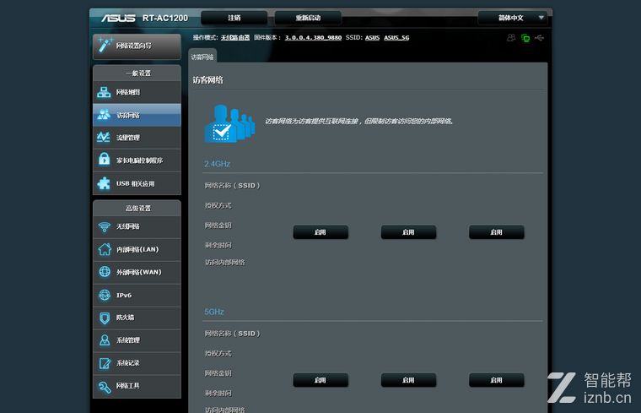Click the 2.4GHz 网络金钥 label
The image size is (641, 413).
218,226
